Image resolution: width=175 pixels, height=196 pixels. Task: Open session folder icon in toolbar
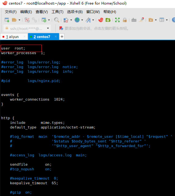pyautogui.click(x=14, y=20)
